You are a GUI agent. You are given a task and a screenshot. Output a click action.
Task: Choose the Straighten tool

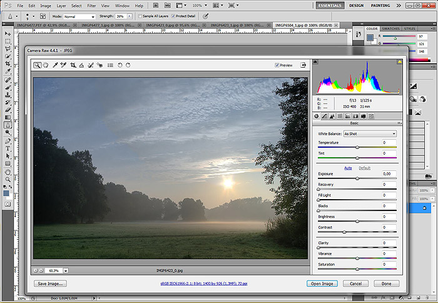[x=82, y=64]
